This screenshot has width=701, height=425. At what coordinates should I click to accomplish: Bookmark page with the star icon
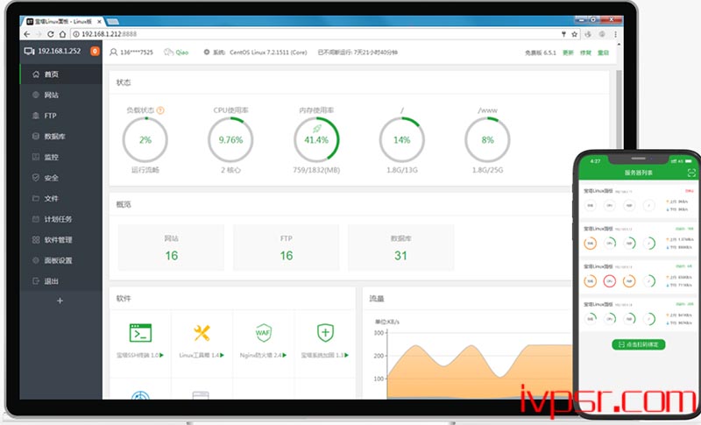(575, 34)
